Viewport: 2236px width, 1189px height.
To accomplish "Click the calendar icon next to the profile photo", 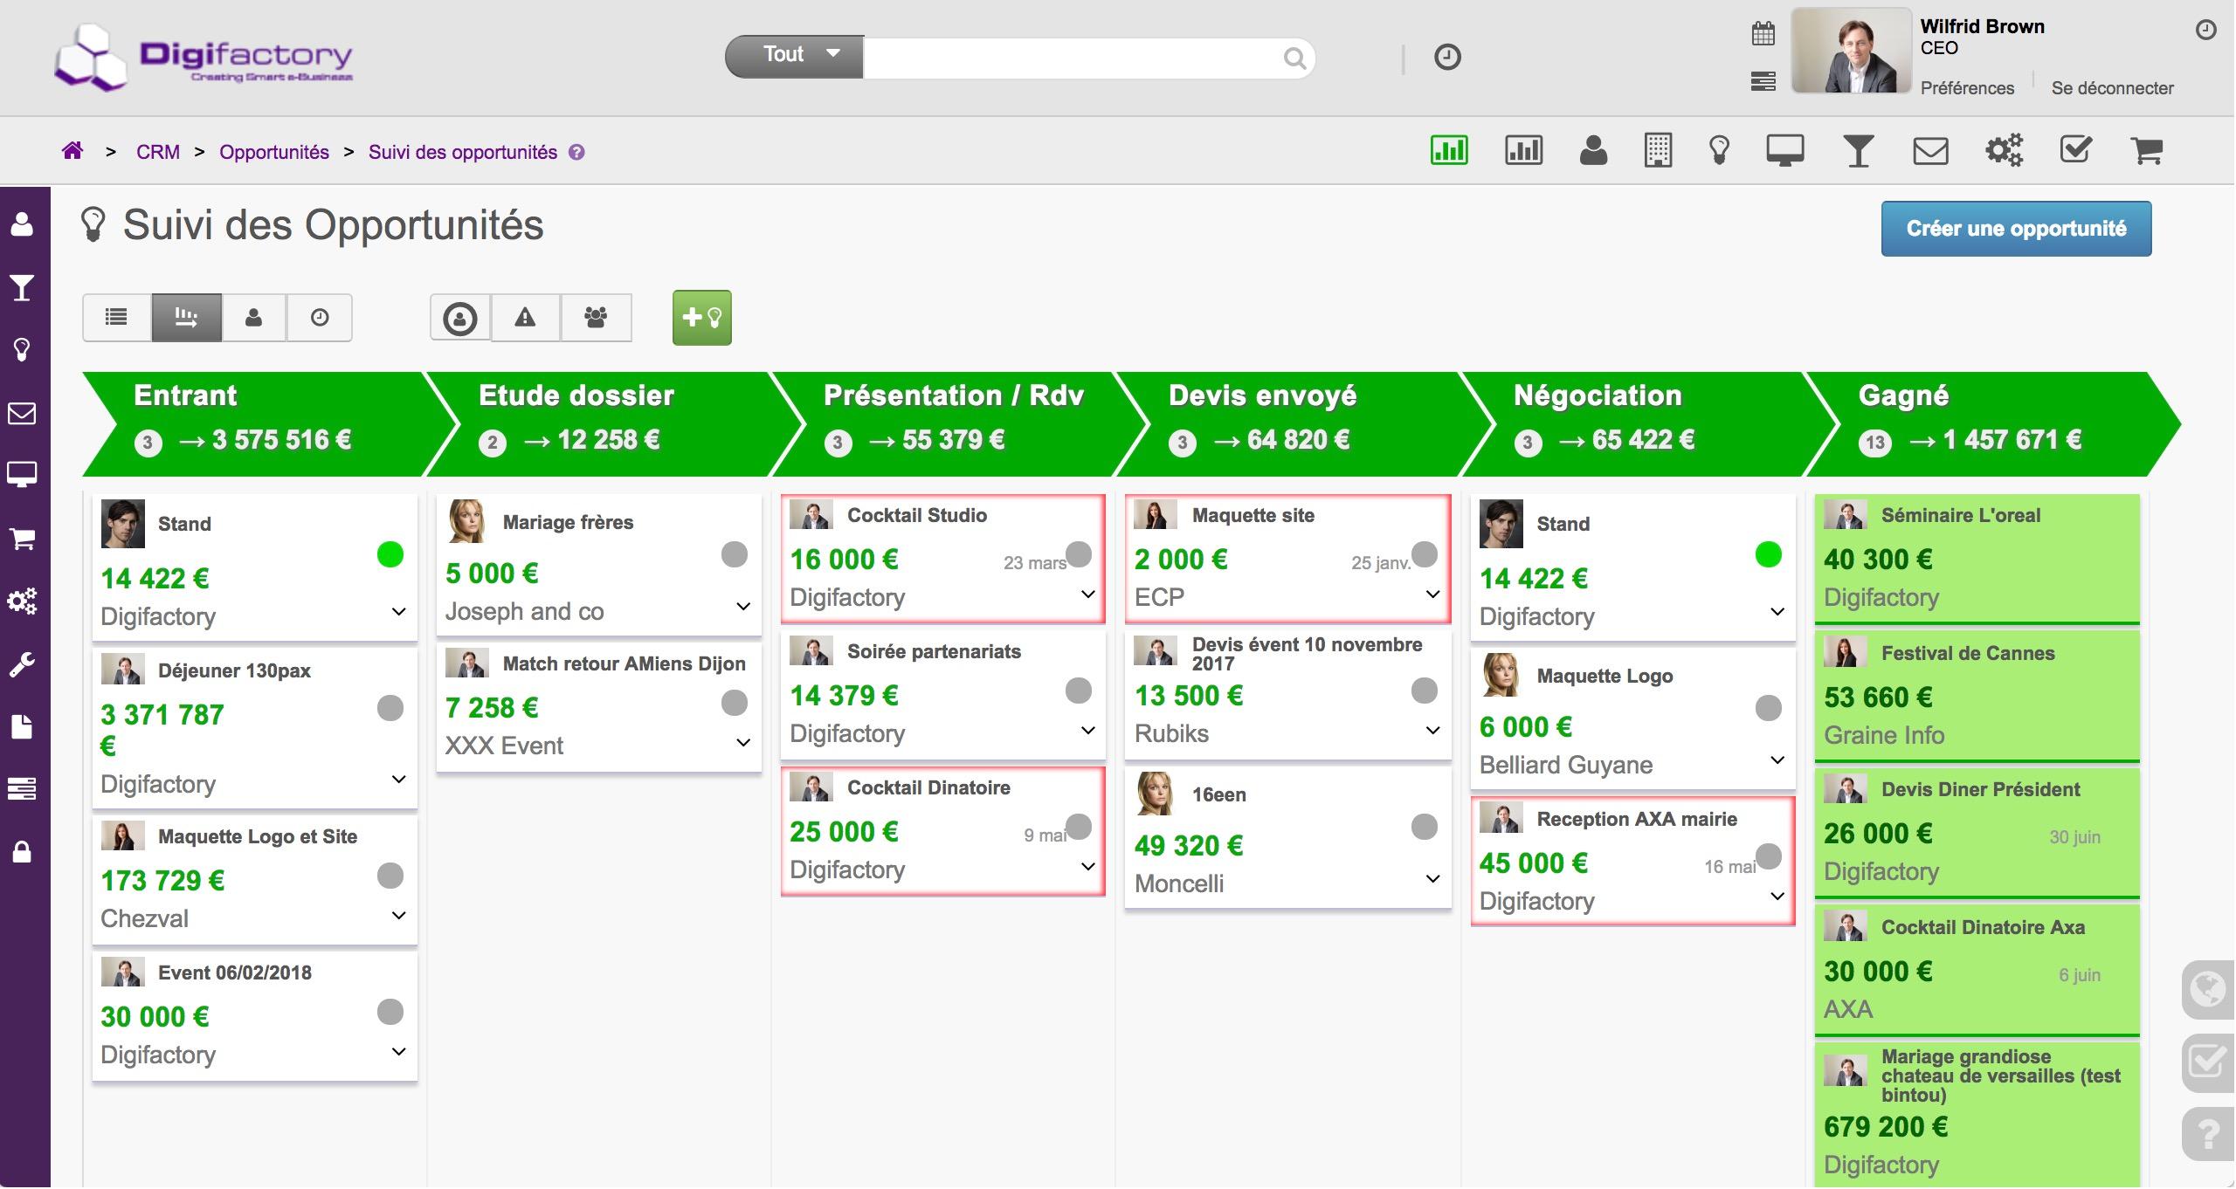I will click(x=1763, y=34).
